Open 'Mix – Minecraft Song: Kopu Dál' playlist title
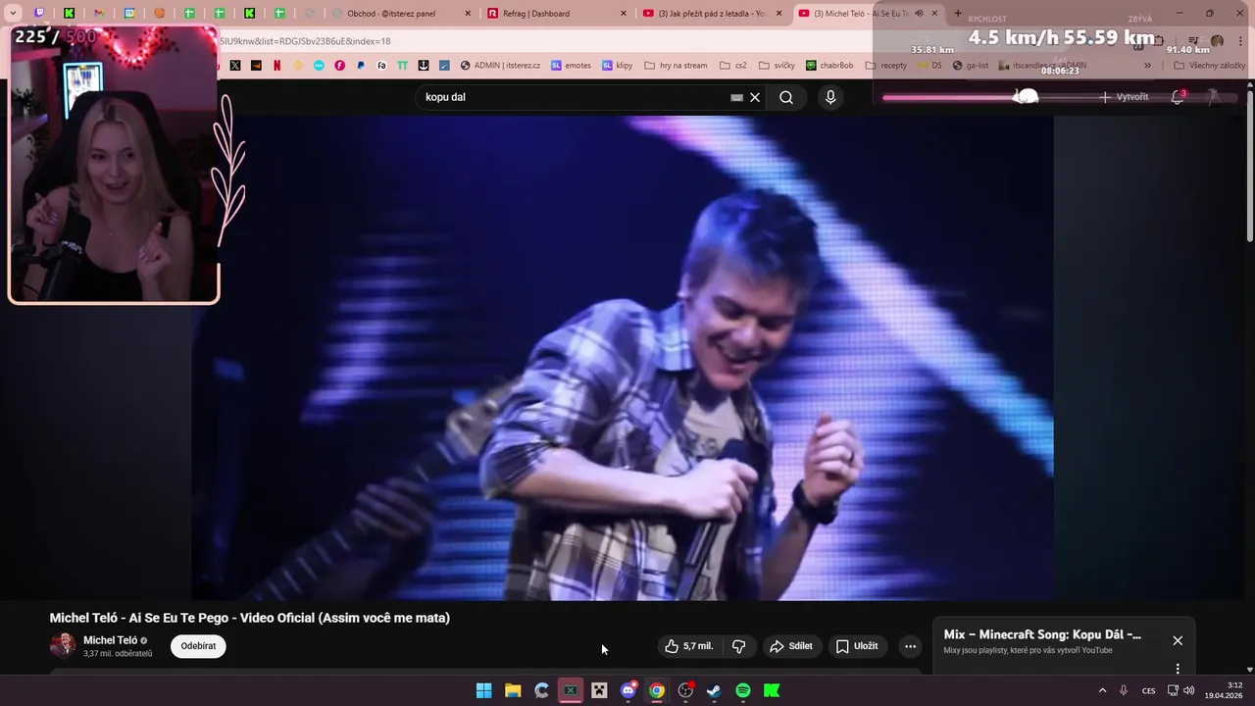1255x706 pixels. click(x=1042, y=634)
